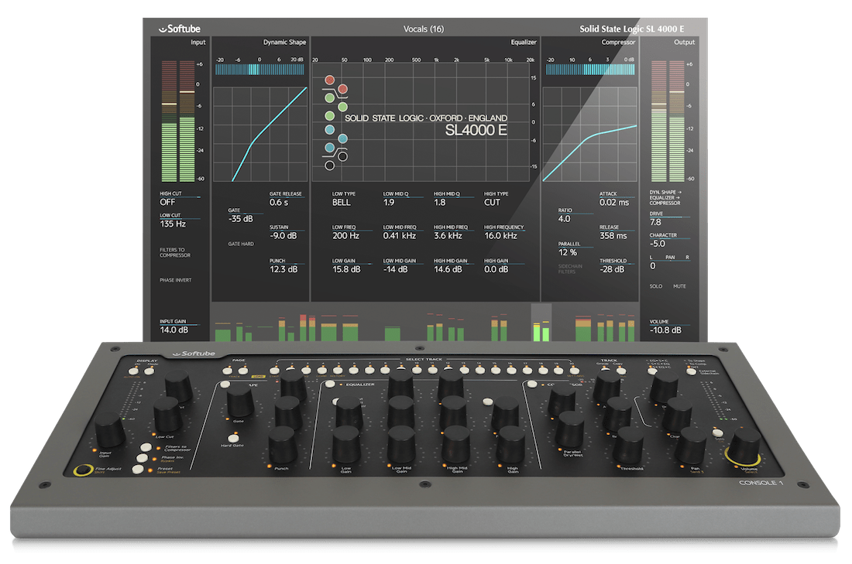Click the Low Cut 135 Hz value
This screenshot has width=852, height=564.
173,224
